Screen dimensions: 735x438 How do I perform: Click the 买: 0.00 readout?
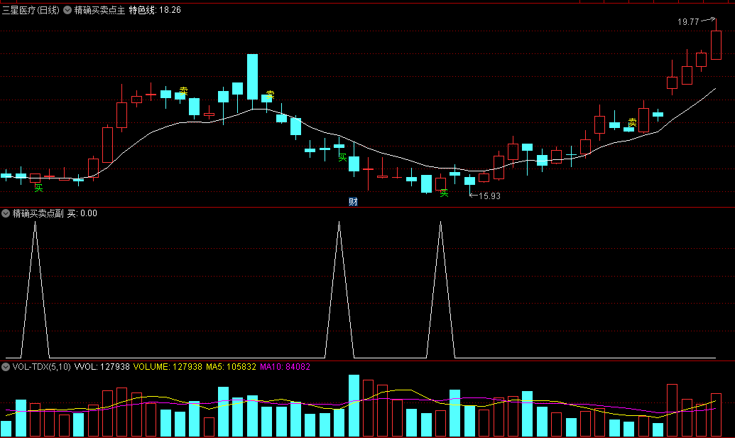pos(82,213)
